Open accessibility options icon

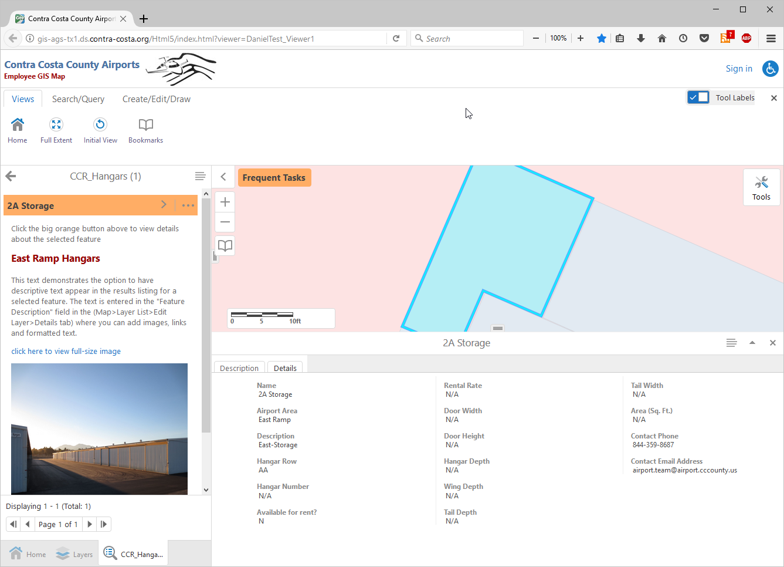(770, 69)
